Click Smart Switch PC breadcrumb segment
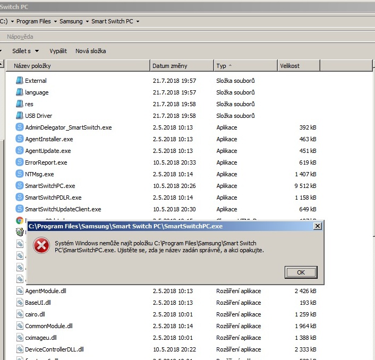This screenshot has height=360, width=375. 112,21
